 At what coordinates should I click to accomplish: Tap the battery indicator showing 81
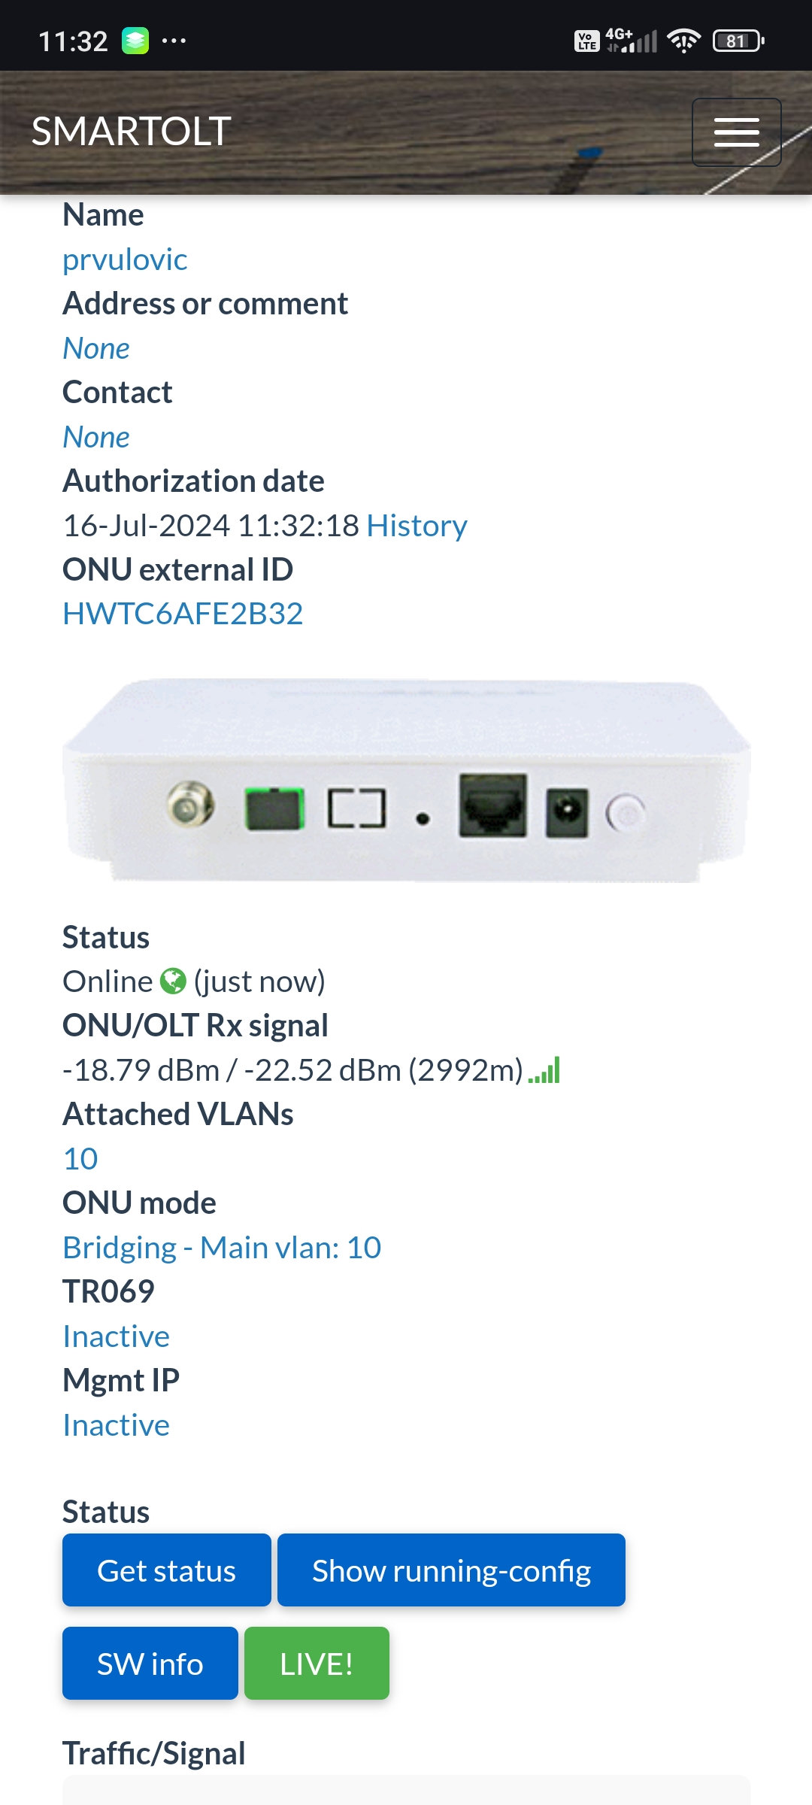pyautogui.click(x=738, y=41)
